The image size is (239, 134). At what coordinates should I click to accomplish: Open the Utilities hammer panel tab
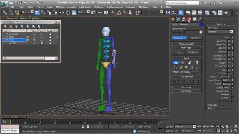(x=200, y=19)
